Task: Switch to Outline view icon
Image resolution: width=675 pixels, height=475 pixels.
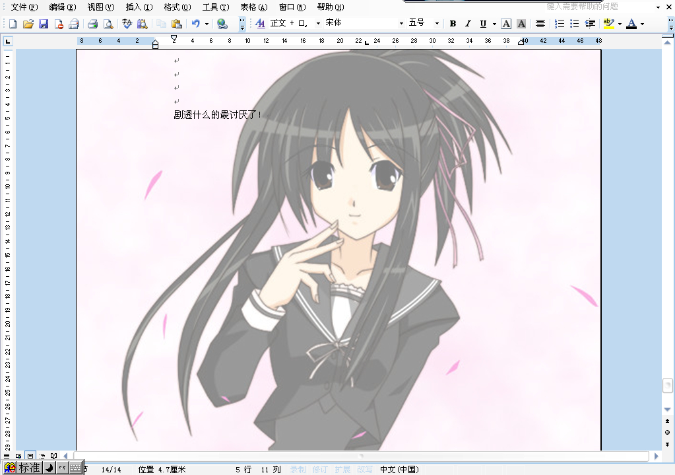Action: click(42, 456)
